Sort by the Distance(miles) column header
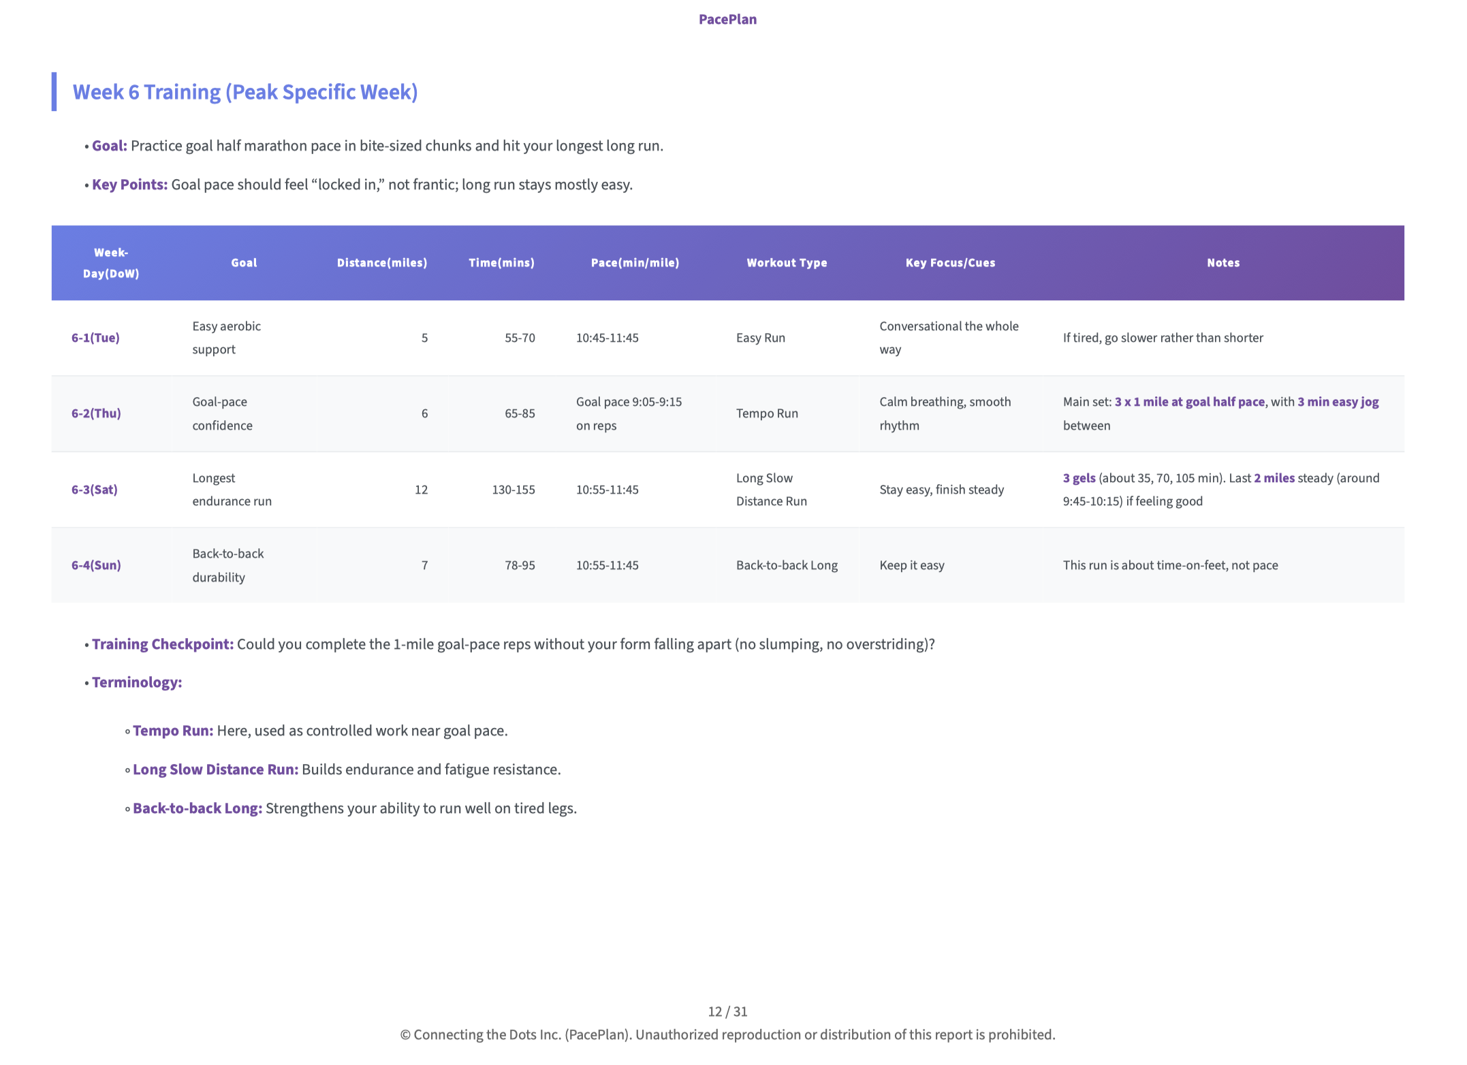This screenshot has height=1065, width=1467. click(382, 263)
